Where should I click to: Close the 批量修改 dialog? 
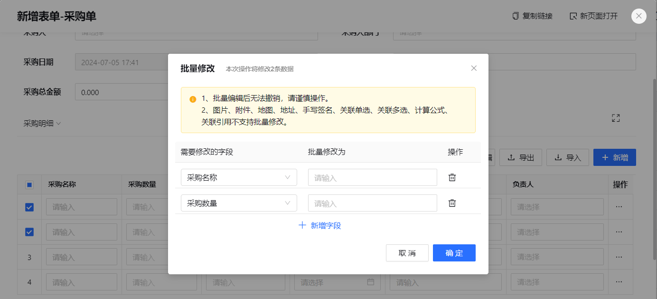coord(474,68)
